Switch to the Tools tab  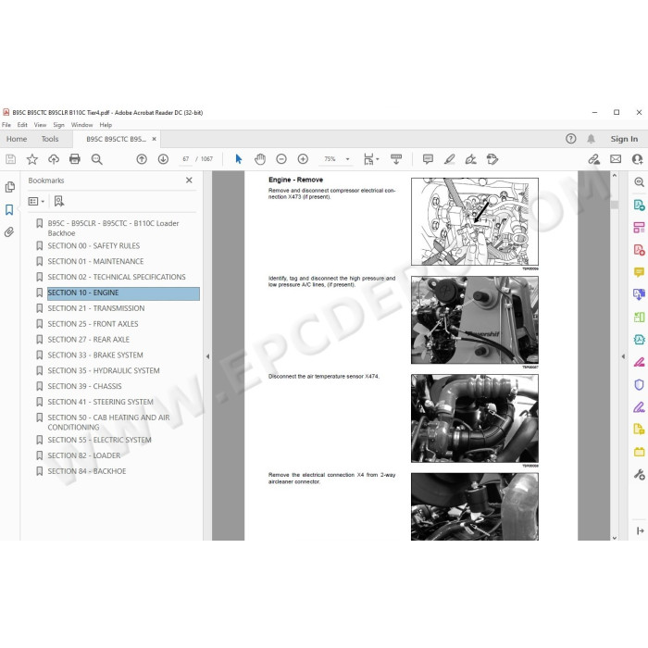50,139
